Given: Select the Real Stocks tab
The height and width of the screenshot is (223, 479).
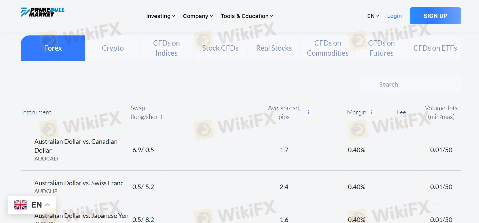Looking at the screenshot, I should (x=274, y=48).
